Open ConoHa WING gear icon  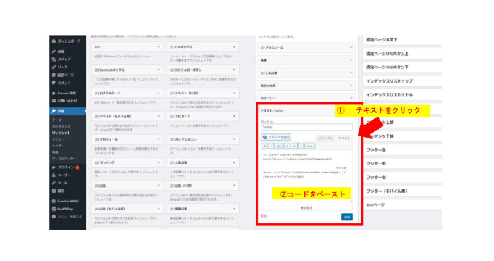(x=54, y=201)
